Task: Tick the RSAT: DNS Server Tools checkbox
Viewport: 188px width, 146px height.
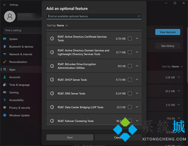Action: pos(130,93)
